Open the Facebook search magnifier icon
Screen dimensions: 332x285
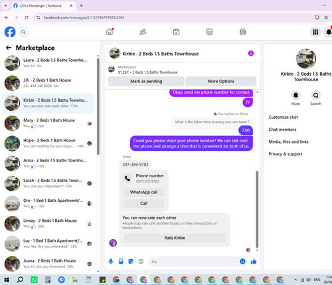[x=23, y=32]
